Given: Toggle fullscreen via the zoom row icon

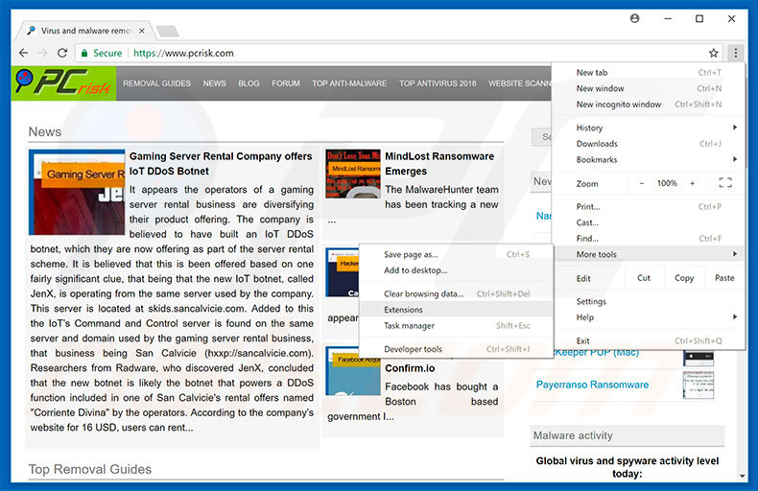Looking at the screenshot, I should pyautogui.click(x=725, y=183).
